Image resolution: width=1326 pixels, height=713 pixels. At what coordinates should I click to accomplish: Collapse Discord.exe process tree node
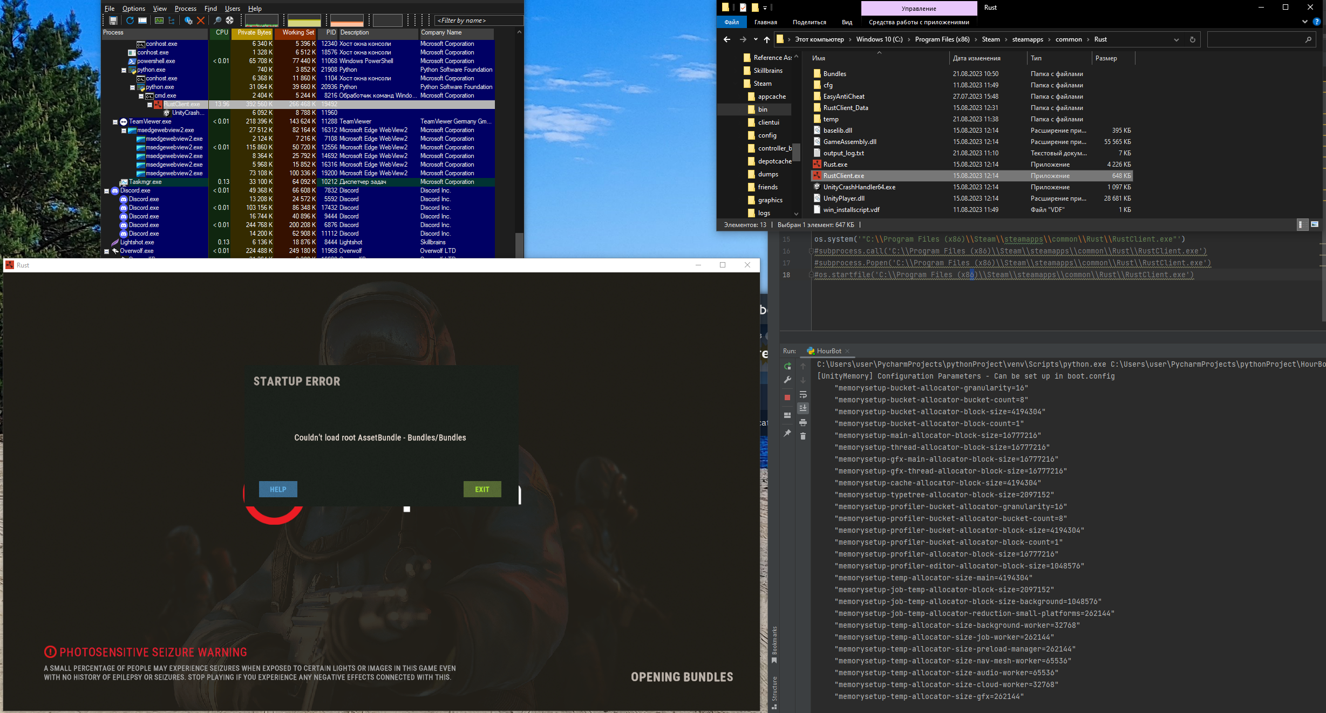107,191
